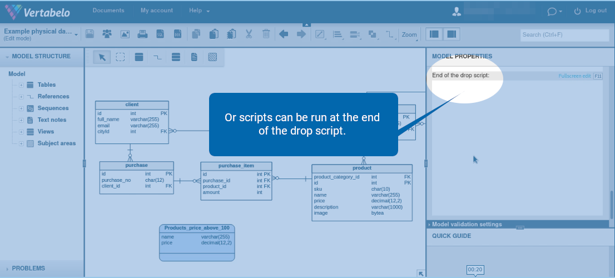Select the Add text note tool

194,57
